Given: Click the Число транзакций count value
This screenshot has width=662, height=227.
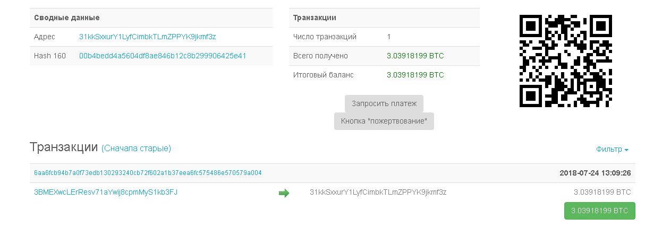Looking at the screenshot, I should pyautogui.click(x=389, y=37).
